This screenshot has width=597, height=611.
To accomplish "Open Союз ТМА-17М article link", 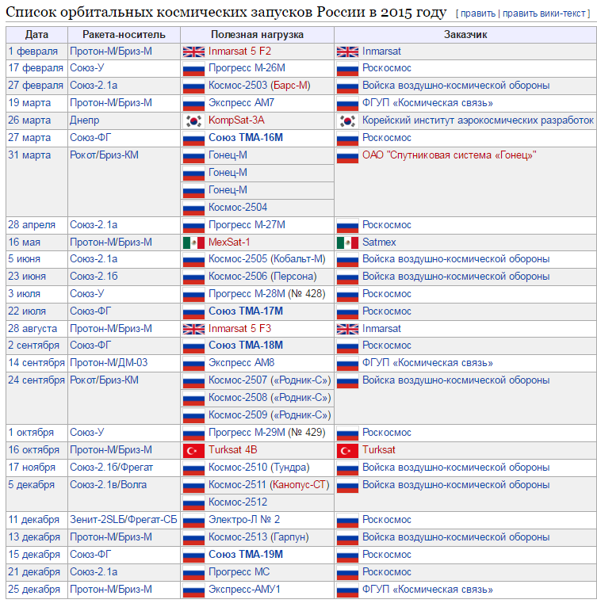I will pyautogui.click(x=246, y=311).
